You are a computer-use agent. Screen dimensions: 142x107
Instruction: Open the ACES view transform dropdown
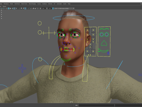[64, 8]
